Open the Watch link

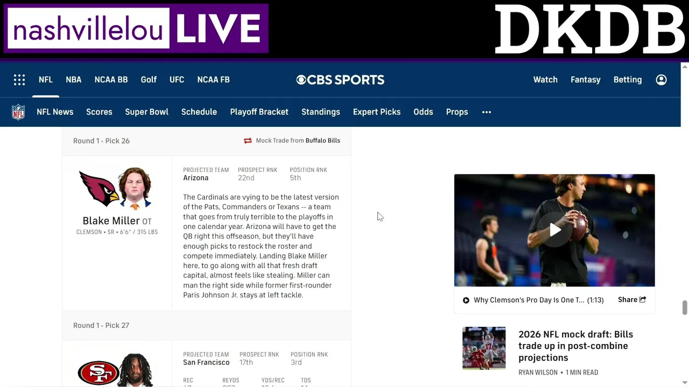[x=545, y=80]
